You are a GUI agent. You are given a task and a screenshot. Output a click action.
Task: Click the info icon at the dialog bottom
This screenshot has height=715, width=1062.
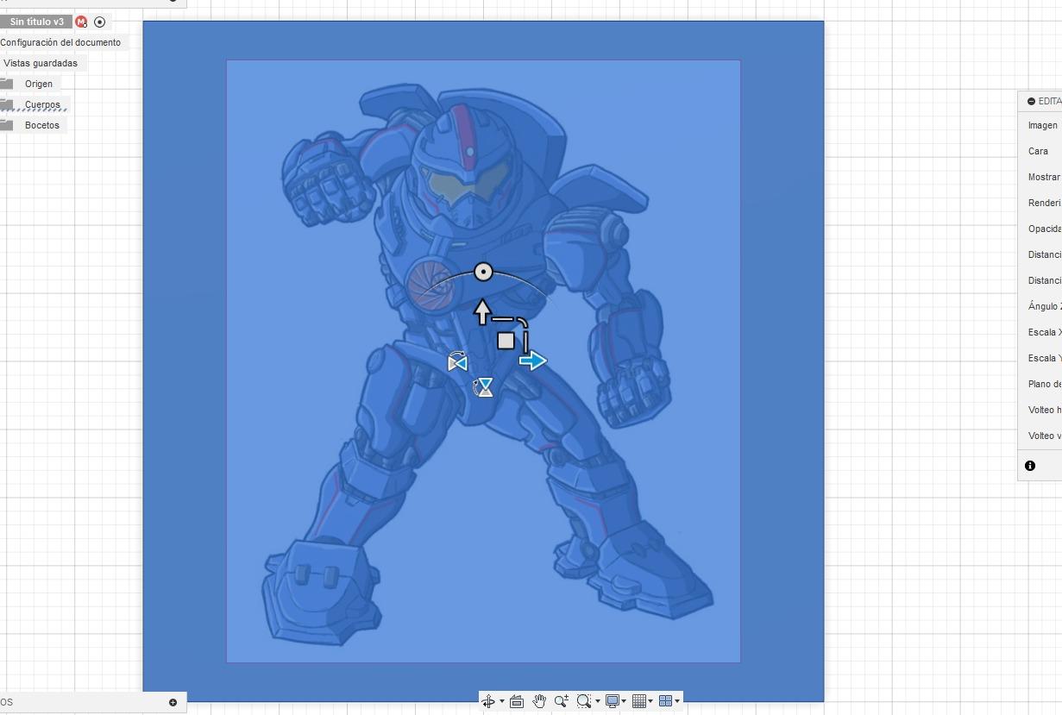pyautogui.click(x=1030, y=466)
